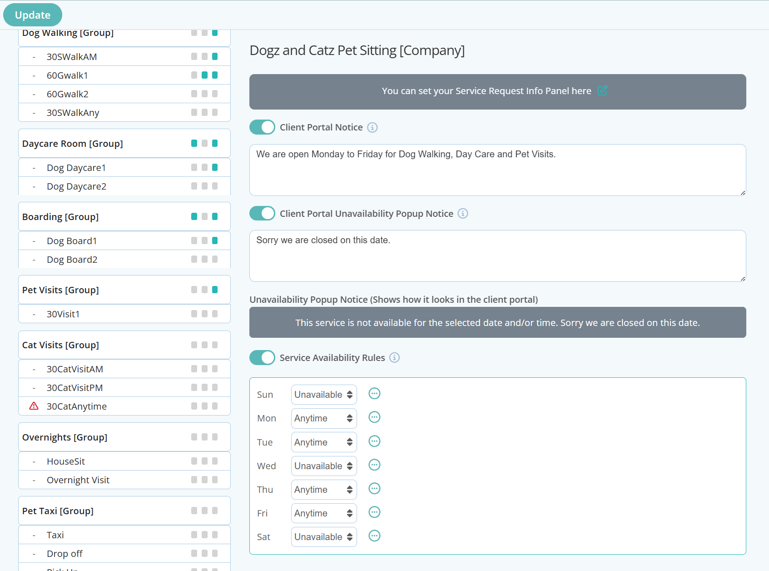Image resolution: width=769 pixels, height=571 pixels.
Task: Open the Fri availability dropdown
Action: point(324,513)
